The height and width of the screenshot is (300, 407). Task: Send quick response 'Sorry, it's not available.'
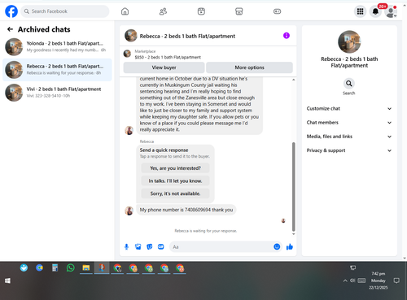[x=175, y=193]
